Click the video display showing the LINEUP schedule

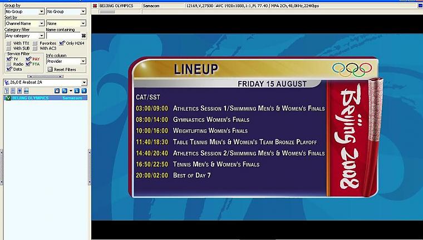[x=257, y=127]
